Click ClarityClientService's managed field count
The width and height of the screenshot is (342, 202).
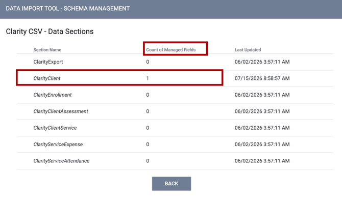click(x=148, y=128)
